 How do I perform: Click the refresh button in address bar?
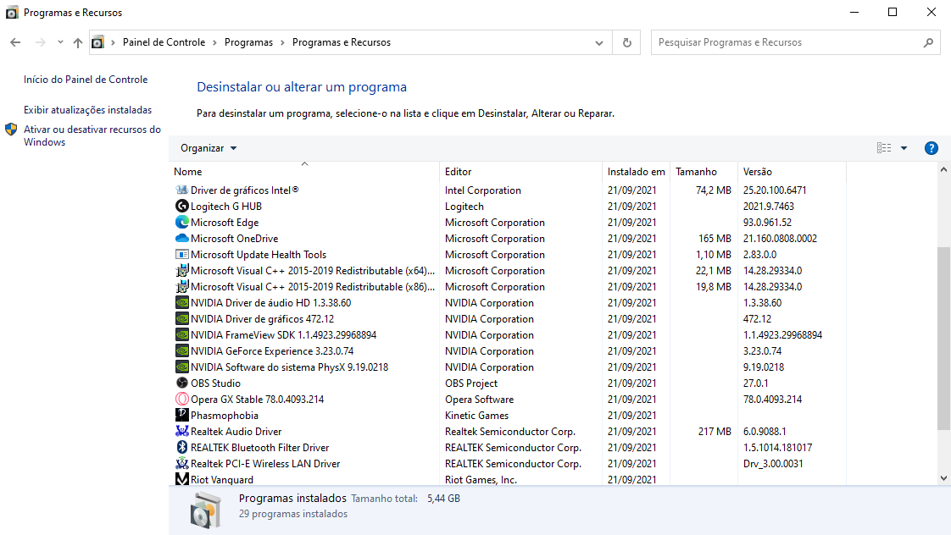[x=626, y=42]
